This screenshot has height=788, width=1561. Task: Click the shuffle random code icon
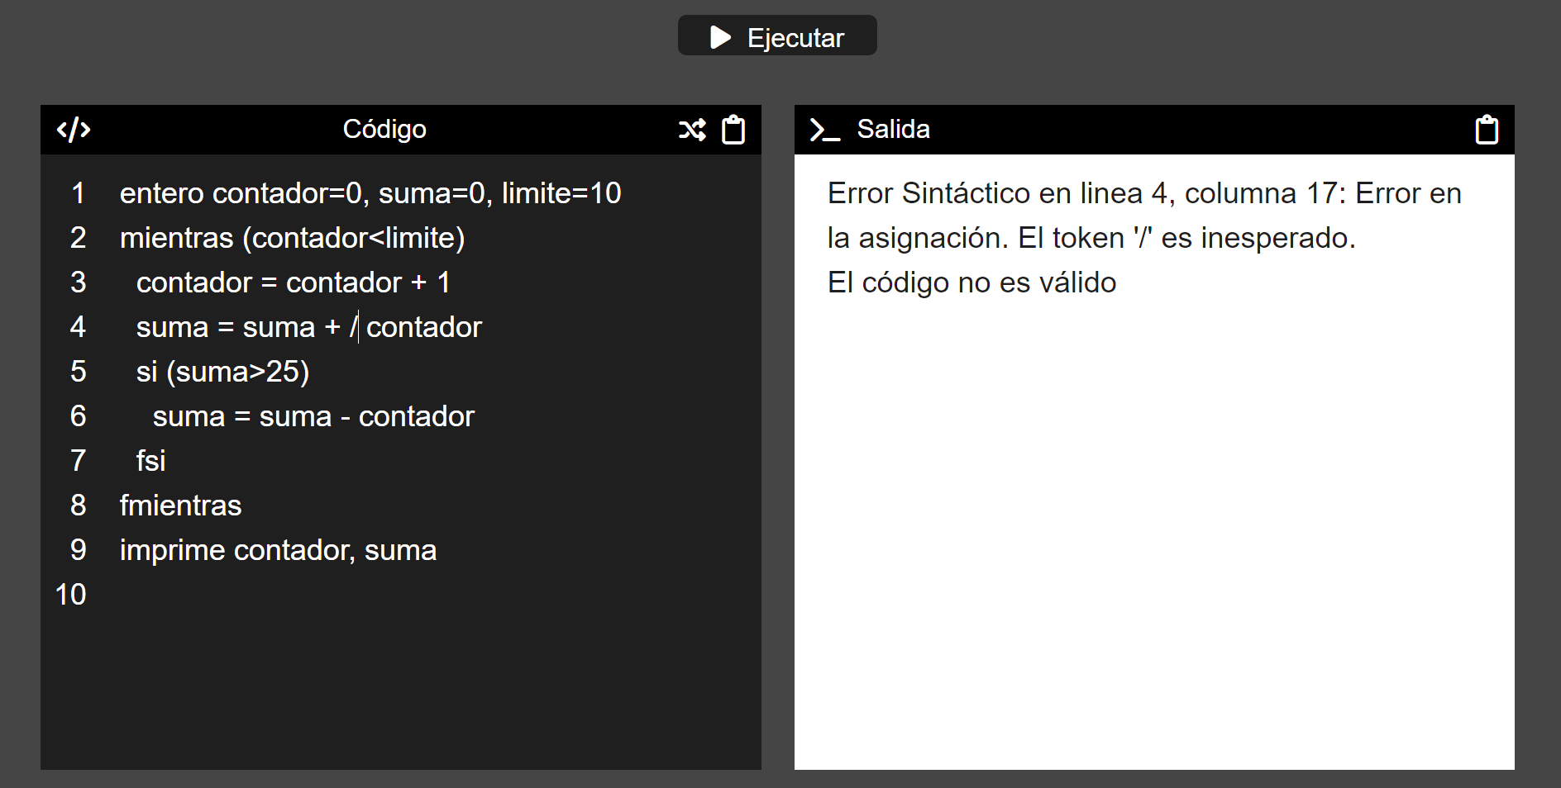click(x=692, y=130)
